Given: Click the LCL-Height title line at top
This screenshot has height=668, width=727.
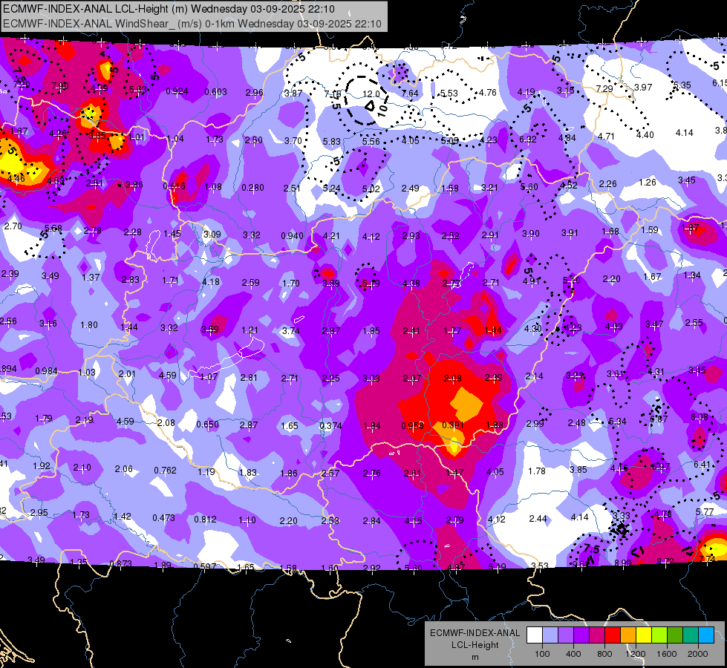Looking at the screenshot, I should [169, 9].
